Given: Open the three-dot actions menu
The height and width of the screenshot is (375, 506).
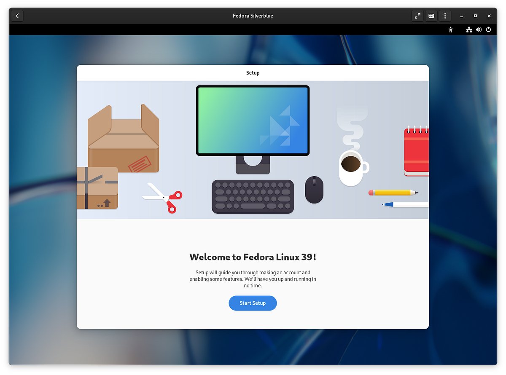Looking at the screenshot, I should (x=445, y=16).
